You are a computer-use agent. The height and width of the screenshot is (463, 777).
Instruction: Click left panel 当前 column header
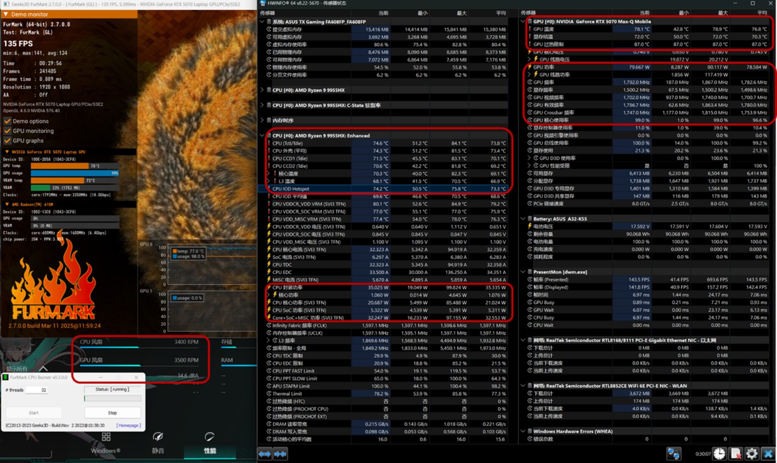coord(383,13)
